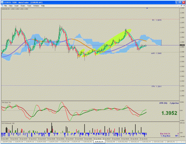This screenshot has height=144, width=186.
Task: Open the View menu
Action: [x=10, y=6]
